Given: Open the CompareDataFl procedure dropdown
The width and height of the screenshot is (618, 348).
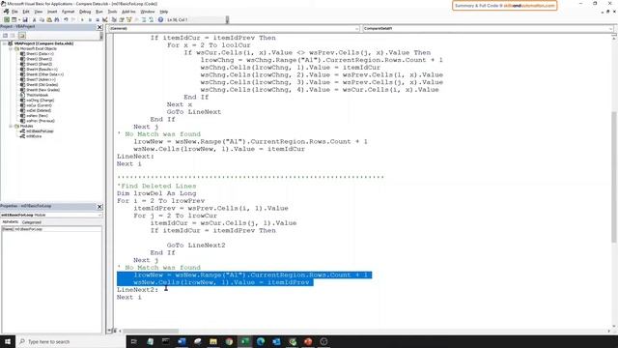Looking at the screenshot, I should 610,29.
